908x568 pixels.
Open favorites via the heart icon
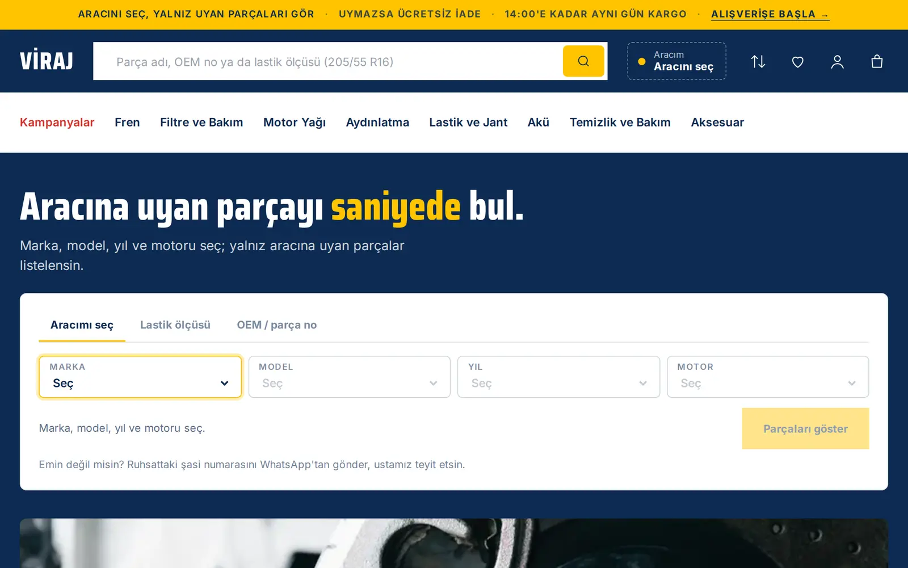[x=798, y=61]
